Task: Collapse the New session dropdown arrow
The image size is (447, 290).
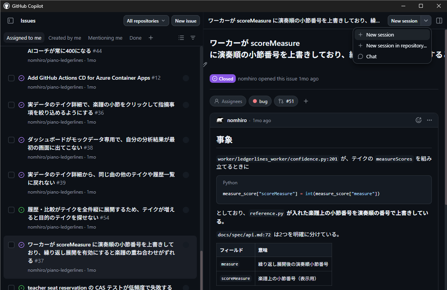Action: (426, 21)
